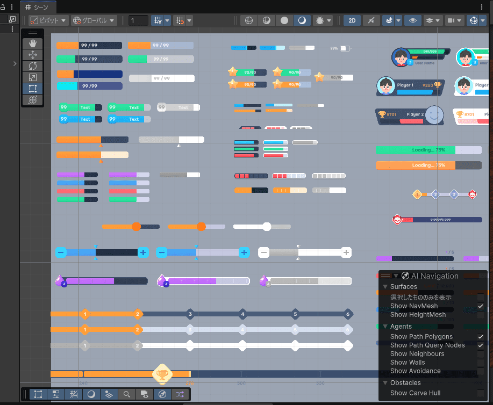Select the Transform tool
493x405 pixels.
(x=32, y=100)
